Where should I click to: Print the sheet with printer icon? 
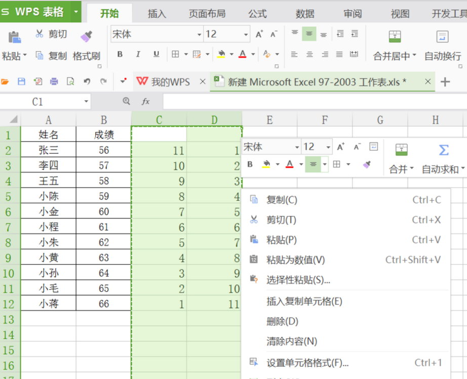pos(54,82)
